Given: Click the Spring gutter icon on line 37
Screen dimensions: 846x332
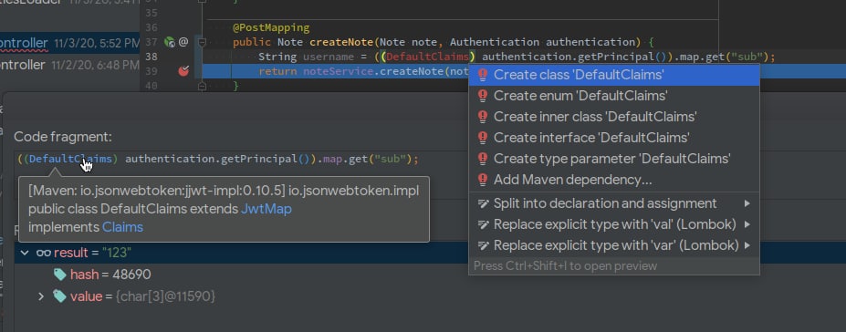Looking at the screenshot, I should click(170, 42).
